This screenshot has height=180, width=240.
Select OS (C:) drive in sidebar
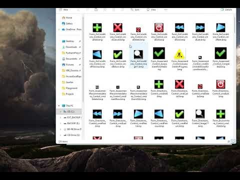[x=69, y=111]
